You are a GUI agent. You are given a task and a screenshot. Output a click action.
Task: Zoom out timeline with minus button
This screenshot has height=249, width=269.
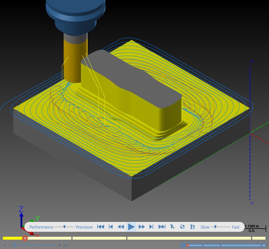(x=10, y=245)
